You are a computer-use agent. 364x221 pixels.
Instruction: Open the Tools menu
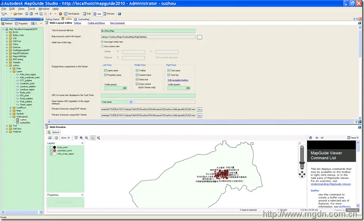[31, 9]
